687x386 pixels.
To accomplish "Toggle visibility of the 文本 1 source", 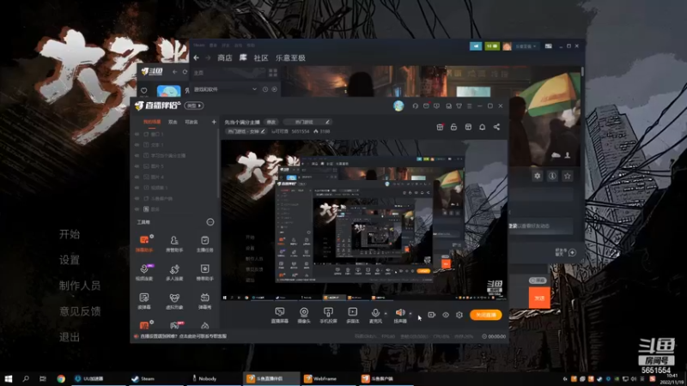I will 137,145.
